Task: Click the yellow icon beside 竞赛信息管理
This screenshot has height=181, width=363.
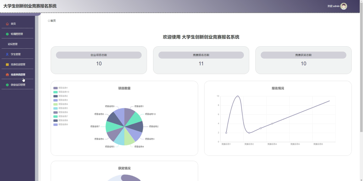Action: (x=7, y=65)
